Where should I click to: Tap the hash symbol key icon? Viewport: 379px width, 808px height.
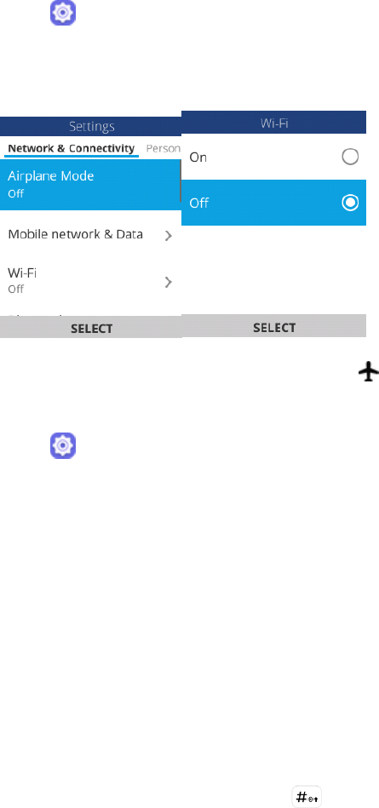[x=307, y=797]
